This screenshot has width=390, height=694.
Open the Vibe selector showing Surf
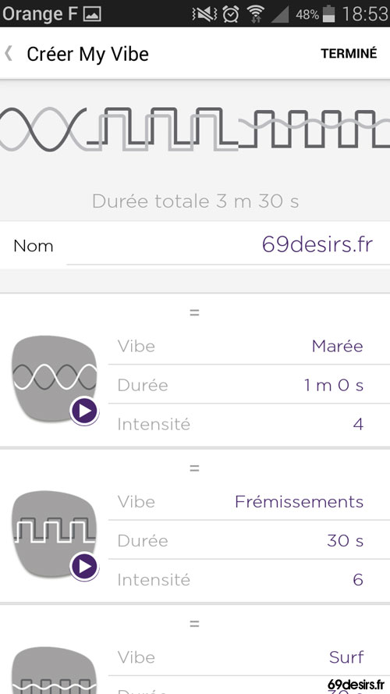[x=249, y=657]
